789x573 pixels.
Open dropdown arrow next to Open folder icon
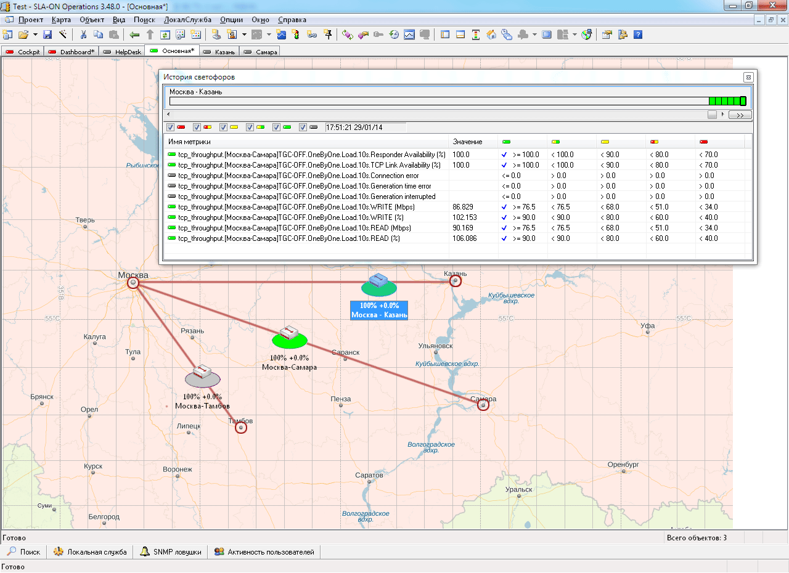pyautogui.click(x=35, y=35)
